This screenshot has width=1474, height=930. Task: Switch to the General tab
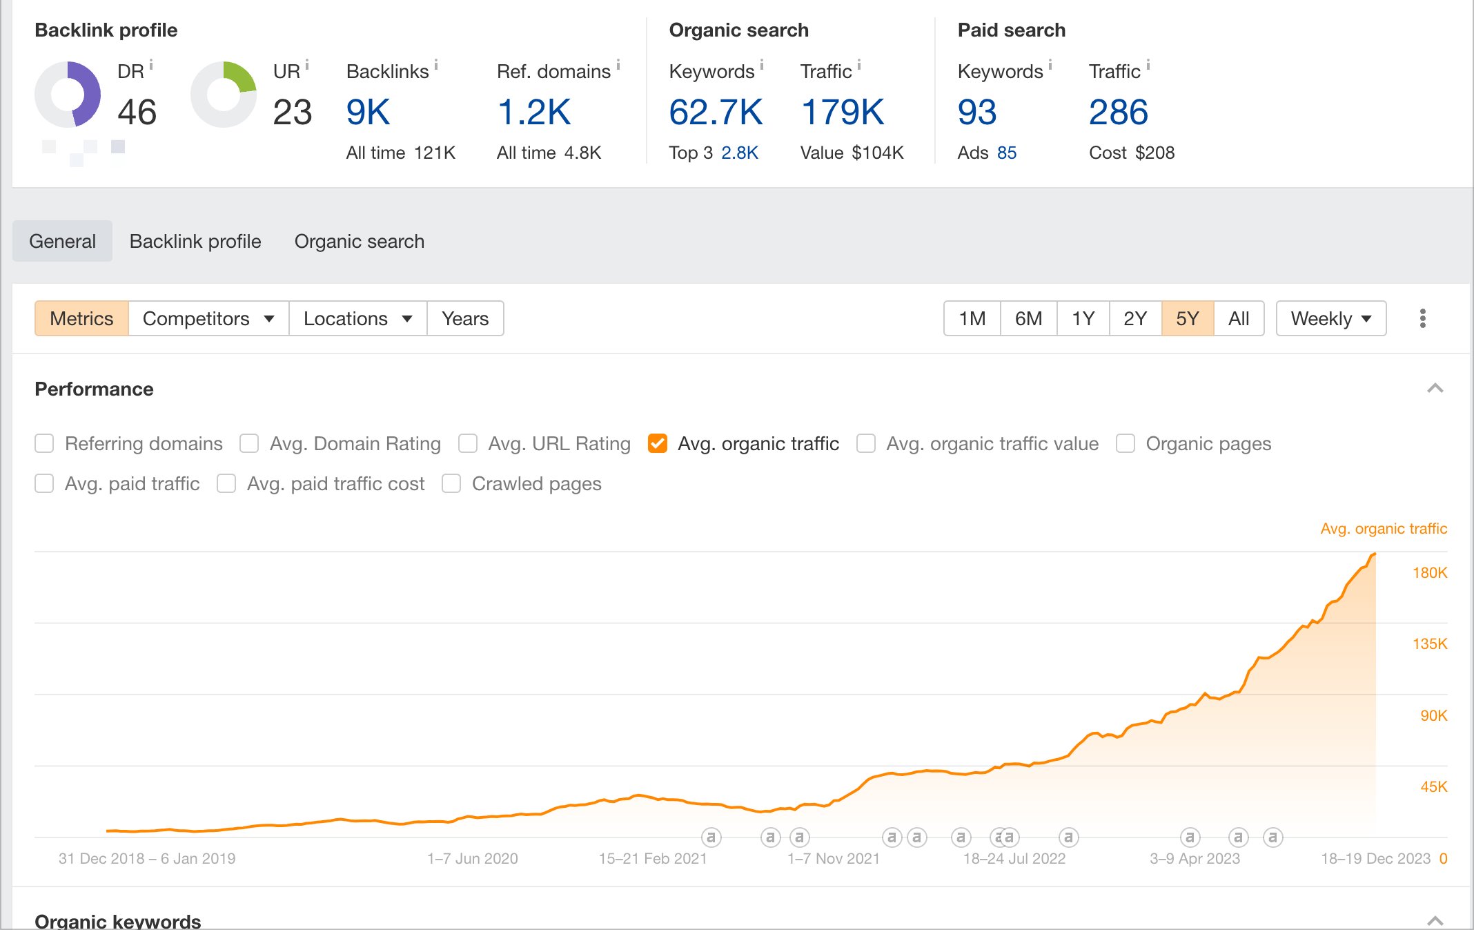pos(62,241)
